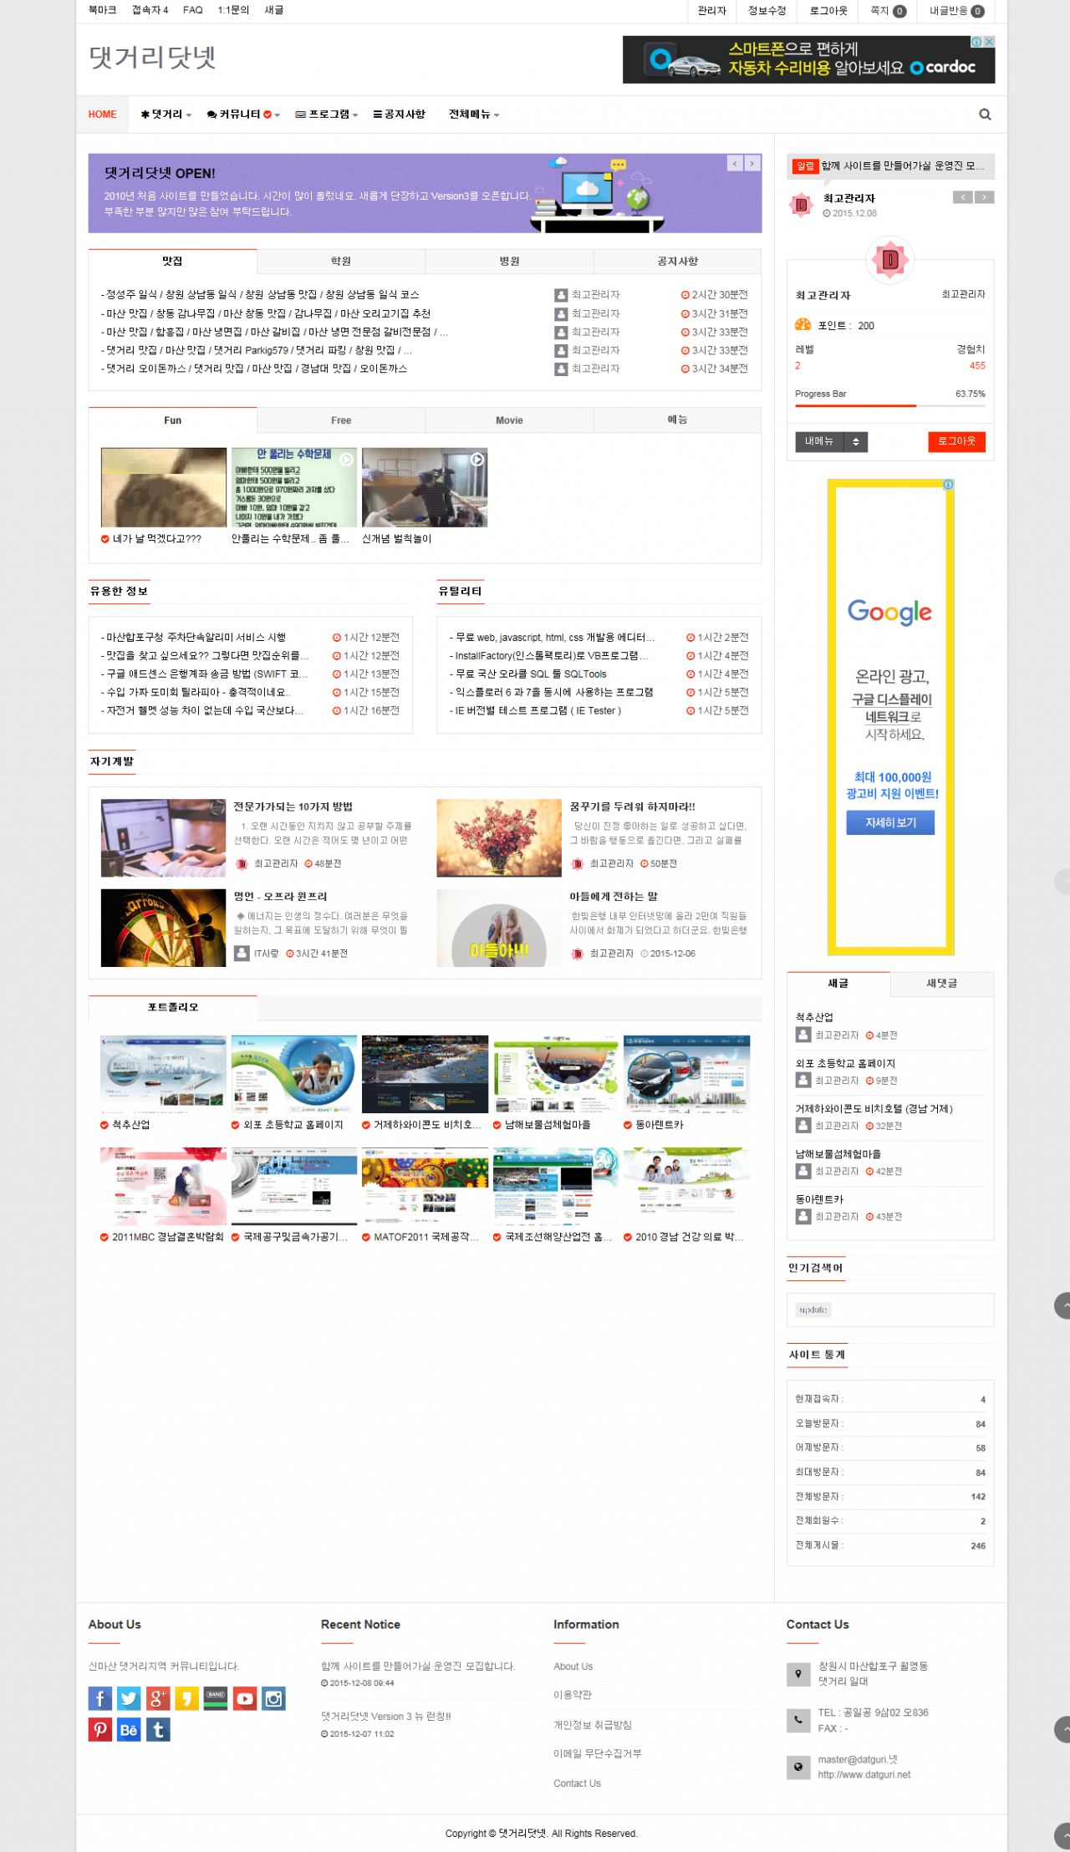Open the Tumblr icon in footer
The image size is (1070, 1852).
click(x=158, y=1729)
